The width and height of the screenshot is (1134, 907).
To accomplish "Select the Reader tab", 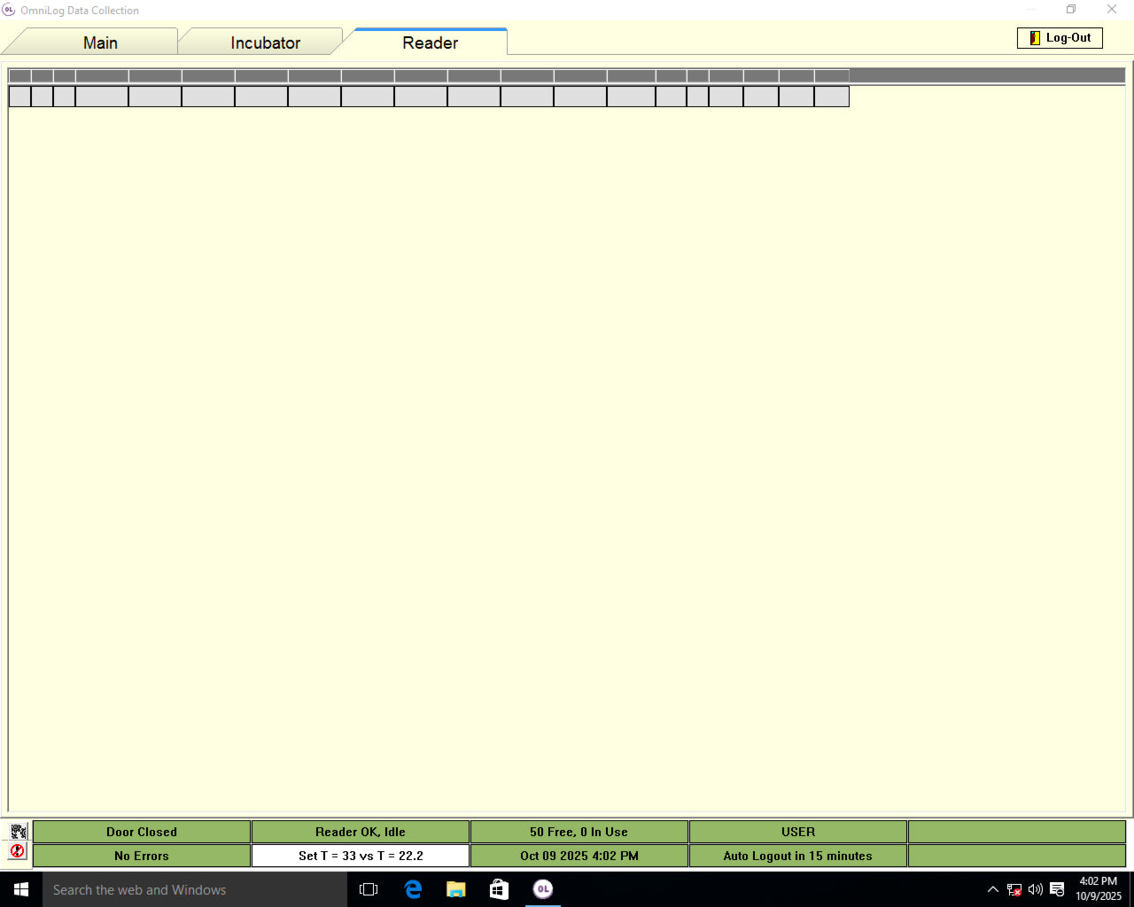I will pyautogui.click(x=430, y=43).
